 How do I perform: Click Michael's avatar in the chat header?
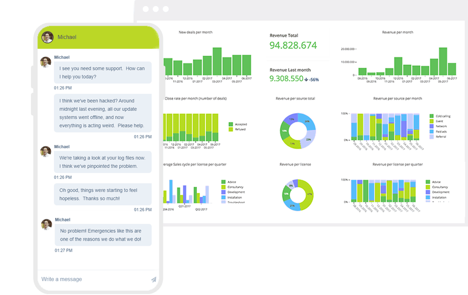click(x=47, y=37)
